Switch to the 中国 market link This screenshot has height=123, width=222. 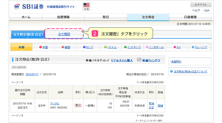coord(45,47)
